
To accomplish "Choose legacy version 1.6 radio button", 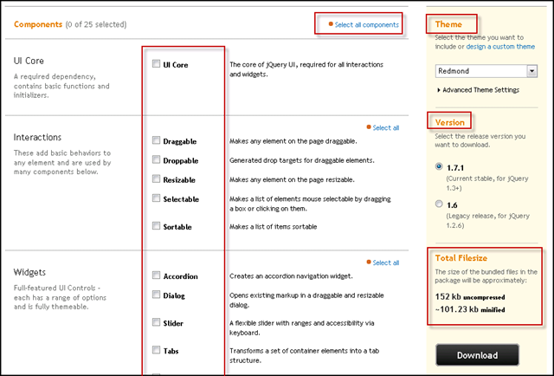I will pos(441,204).
